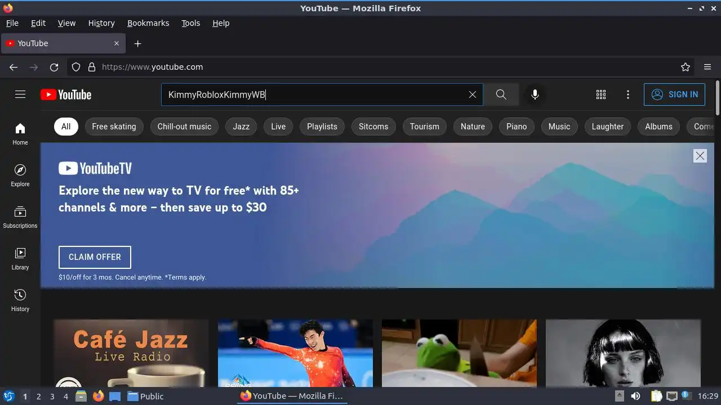Image resolution: width=721 pixels, height=405 pixels.
Task: Select the Music filter chip
Action: point(559,127)
